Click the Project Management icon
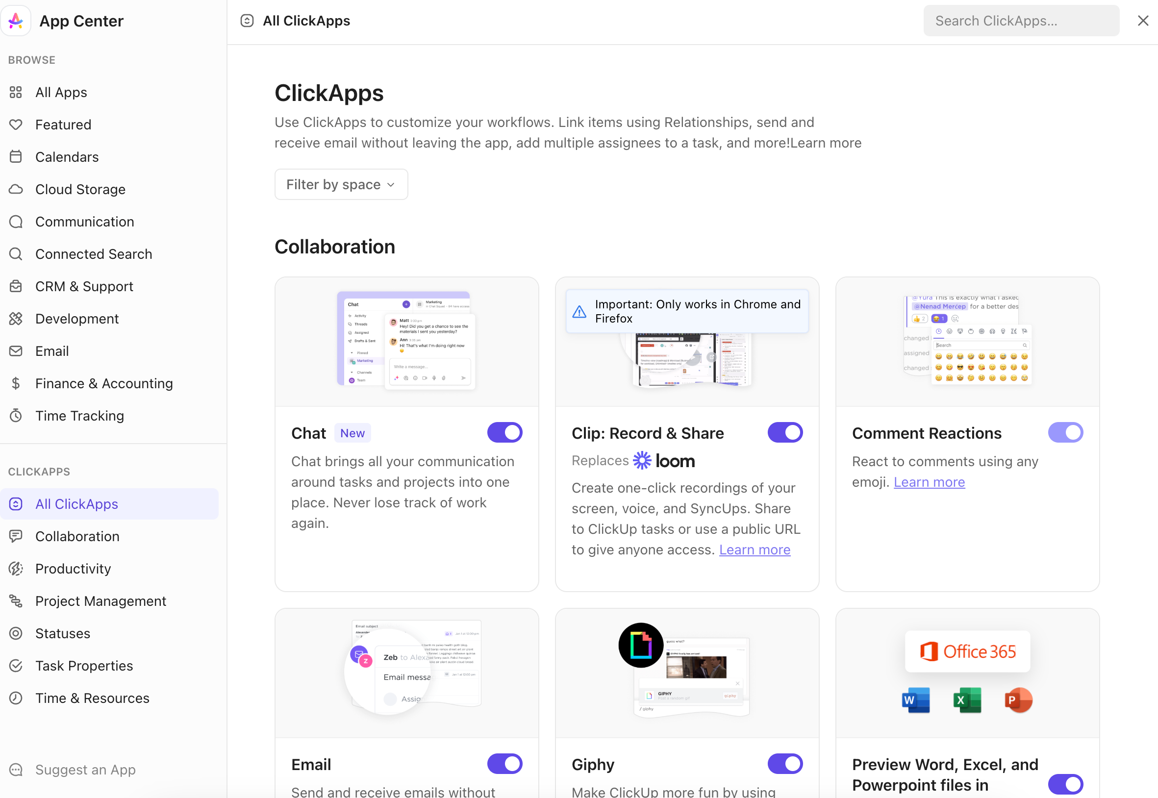Image resolution: width=1158 pixels, height=798 pixels. point(16,601)
